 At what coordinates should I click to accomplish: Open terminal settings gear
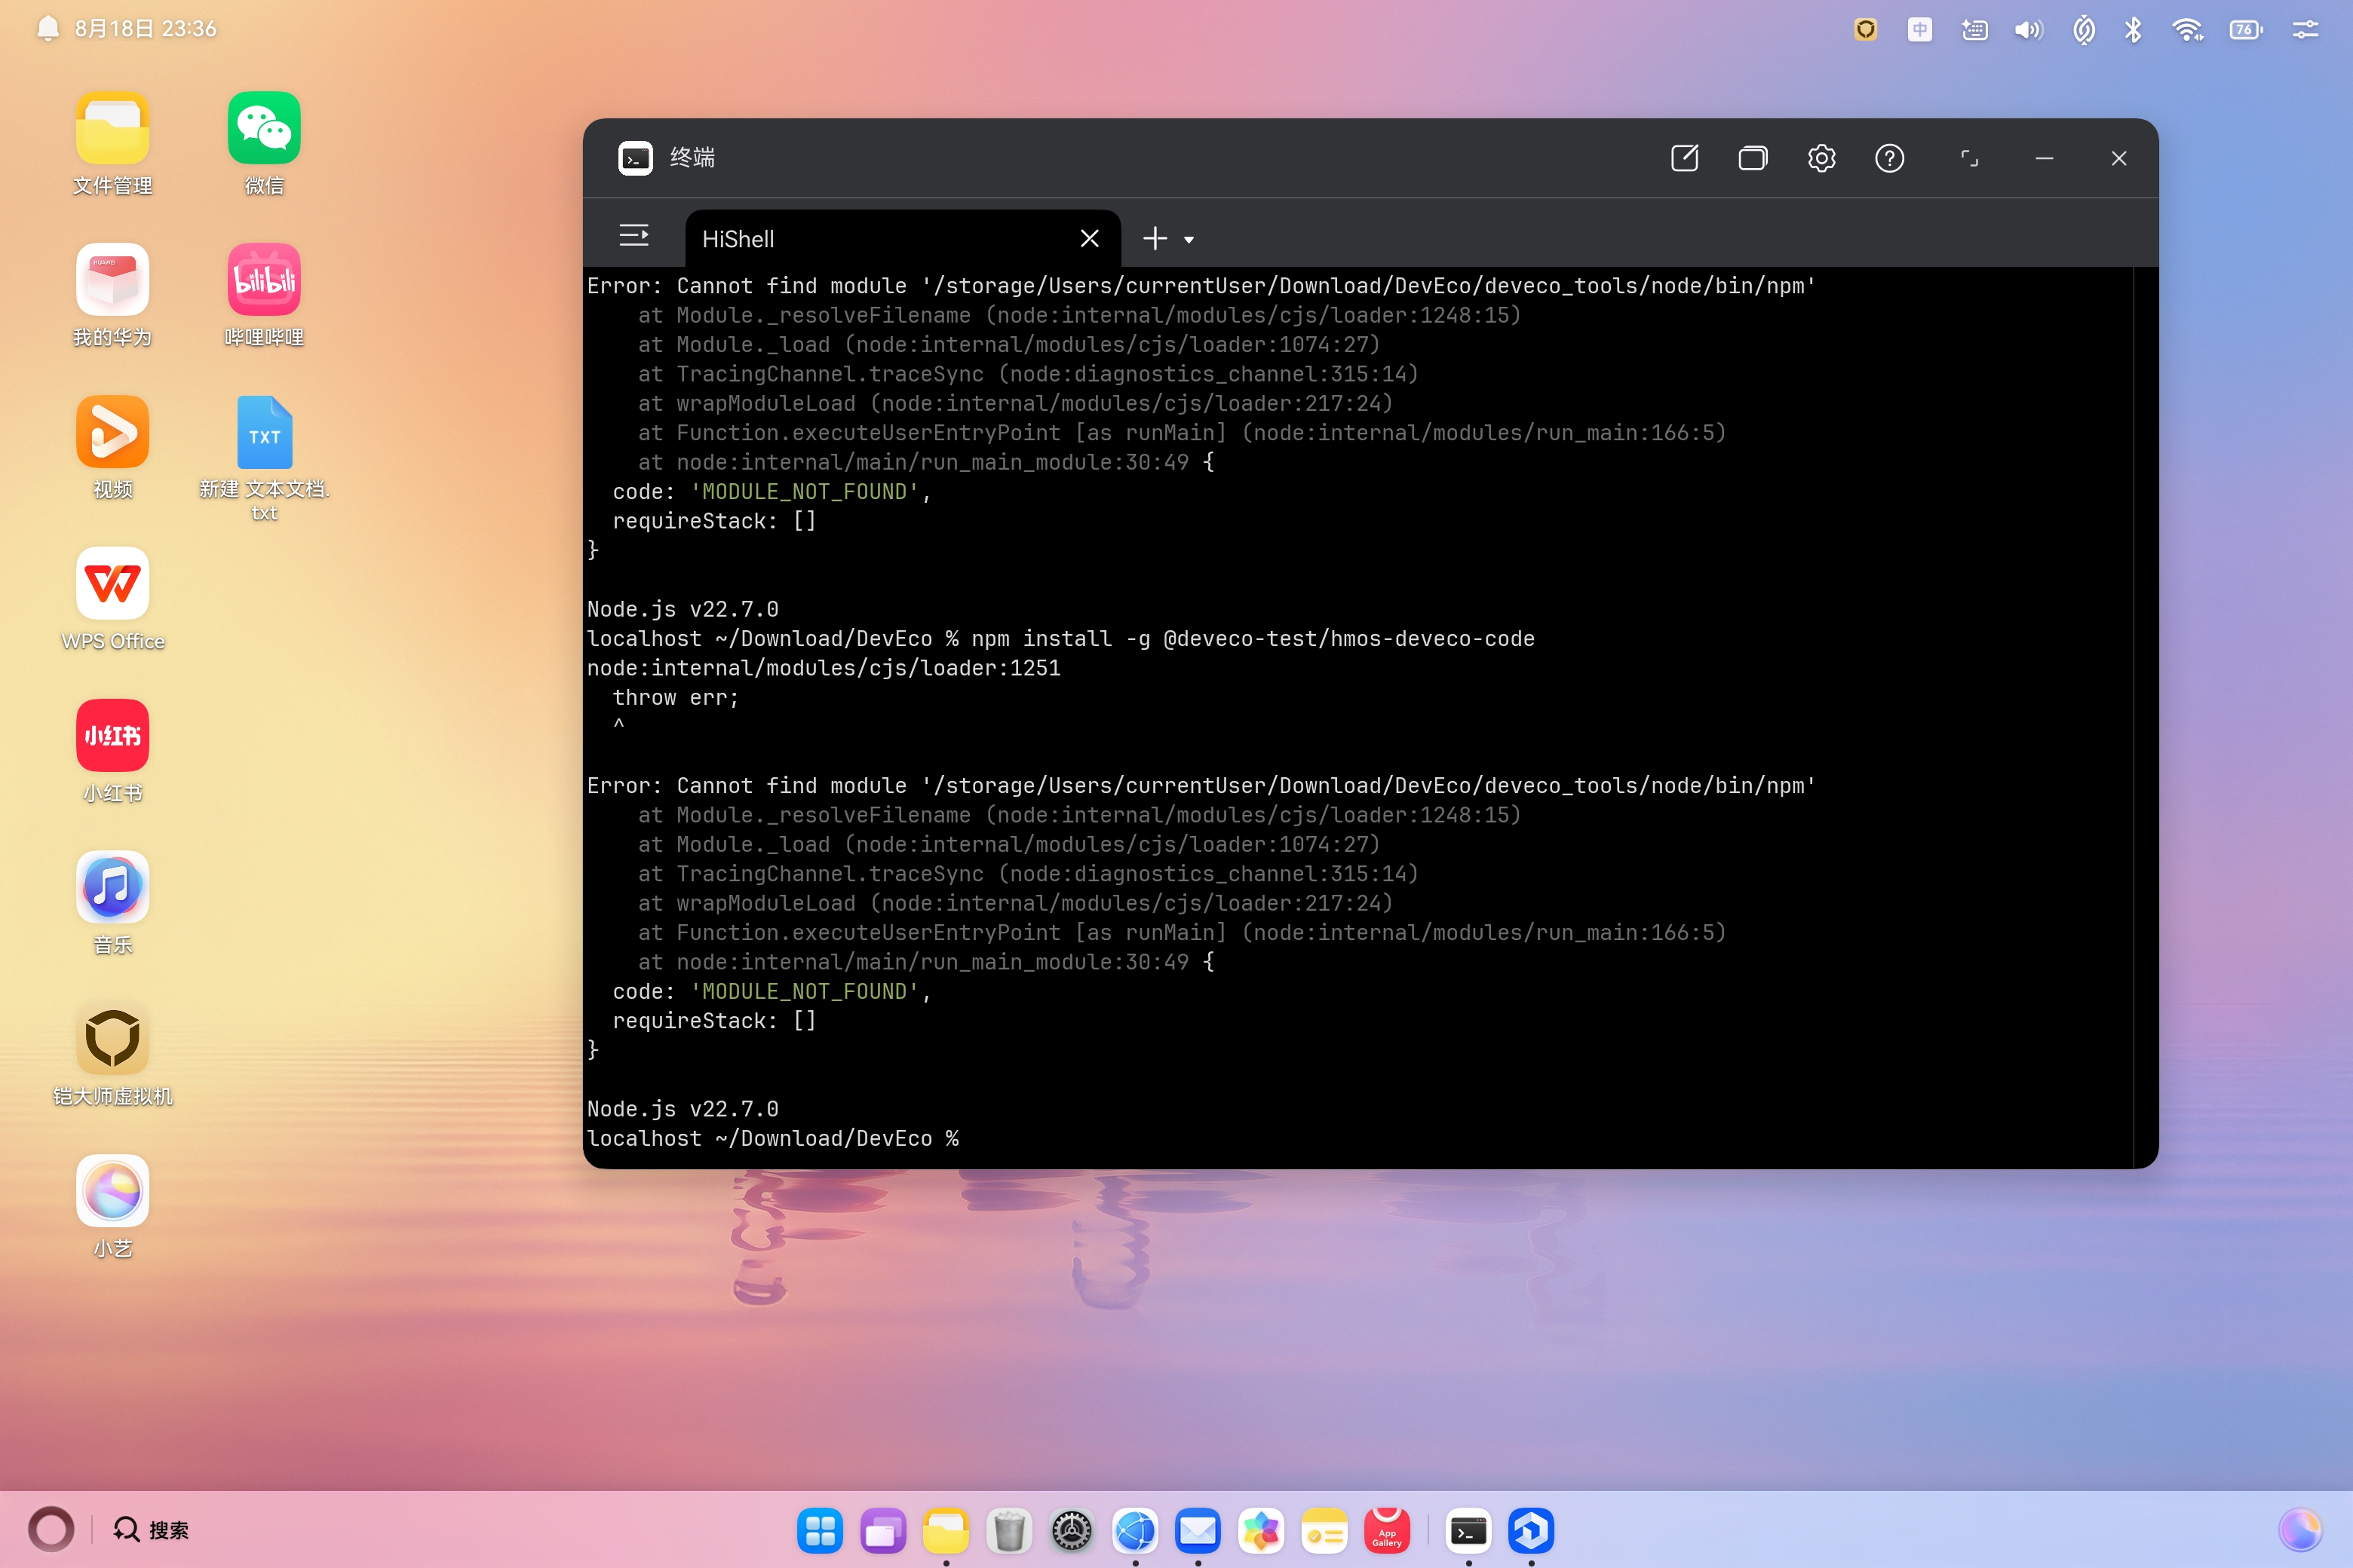point(1821,158)
